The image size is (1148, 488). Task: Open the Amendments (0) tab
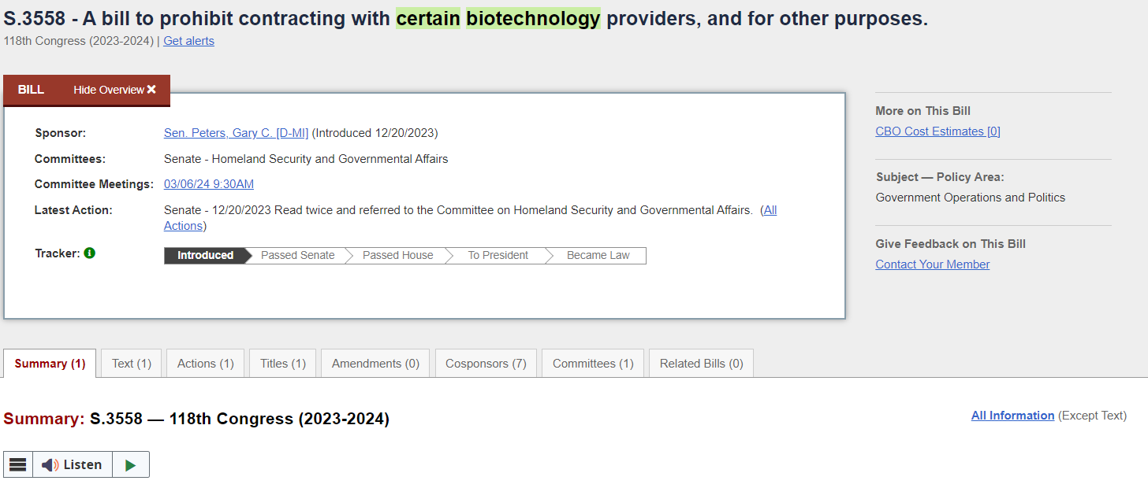[375, 364]
